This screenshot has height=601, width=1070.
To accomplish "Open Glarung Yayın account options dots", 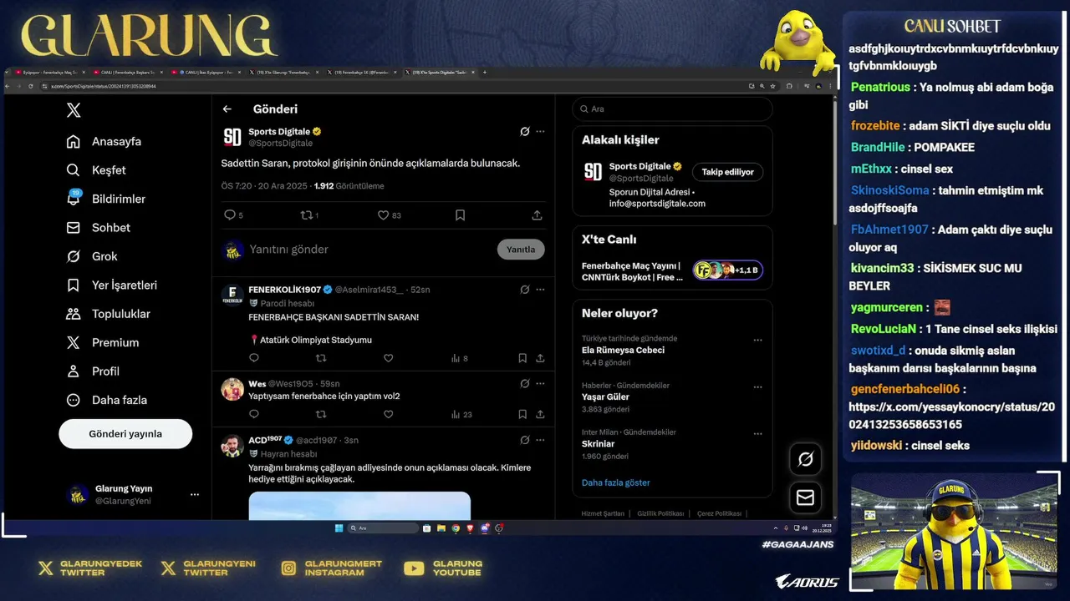I will 195,495.
